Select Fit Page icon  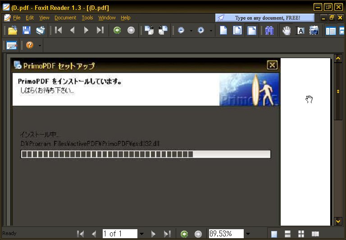point(237,30)
